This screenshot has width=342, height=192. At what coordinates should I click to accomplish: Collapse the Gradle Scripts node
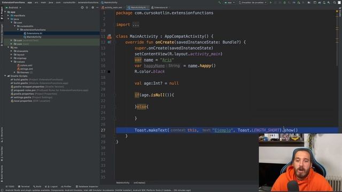pos(5,76)
